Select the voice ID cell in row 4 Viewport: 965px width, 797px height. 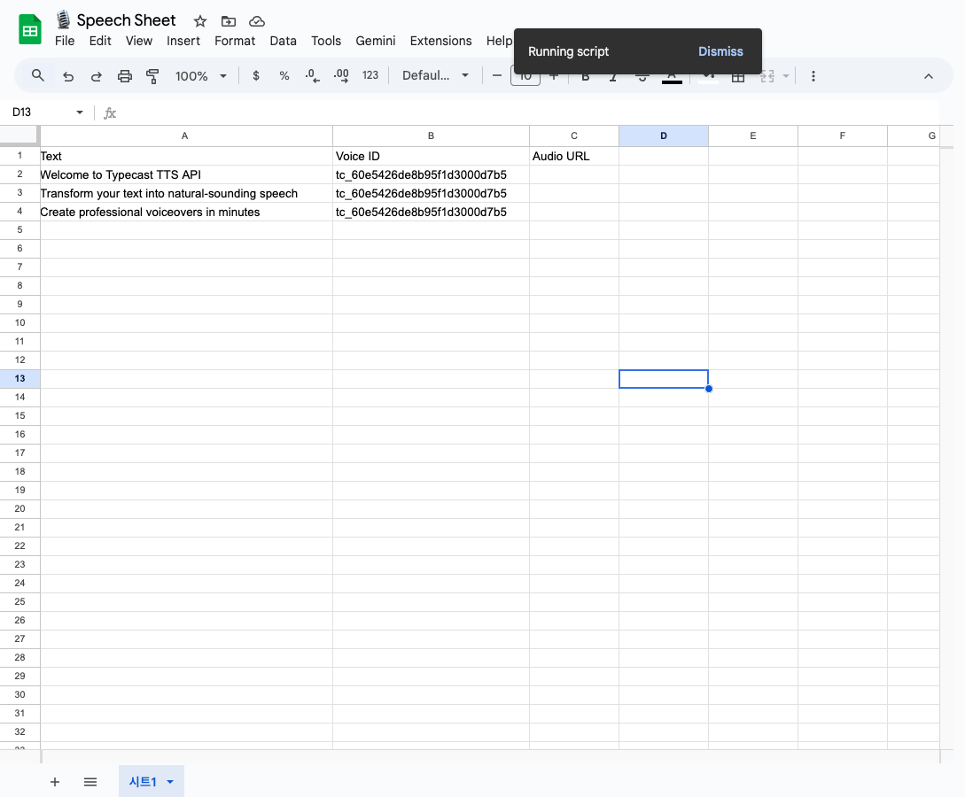tap(431, 212)
